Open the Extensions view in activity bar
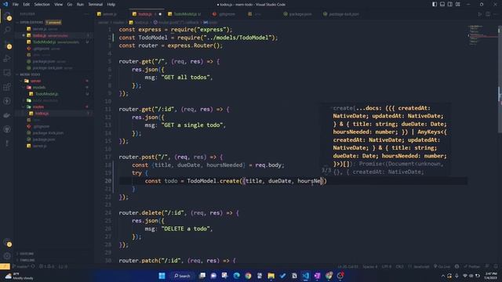The image size is (502, 282). (x=7, y=87)
